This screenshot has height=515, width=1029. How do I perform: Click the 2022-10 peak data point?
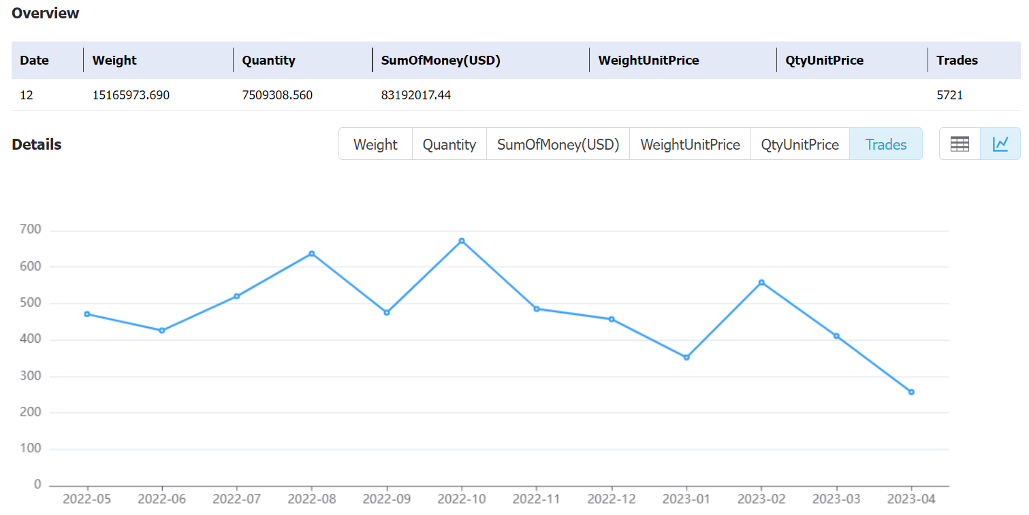pos(462,241)
